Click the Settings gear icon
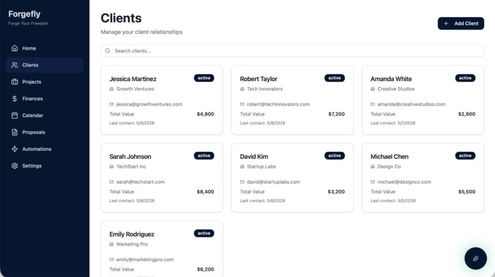This screenshot has height=277, width=495. tap(15, 165)
